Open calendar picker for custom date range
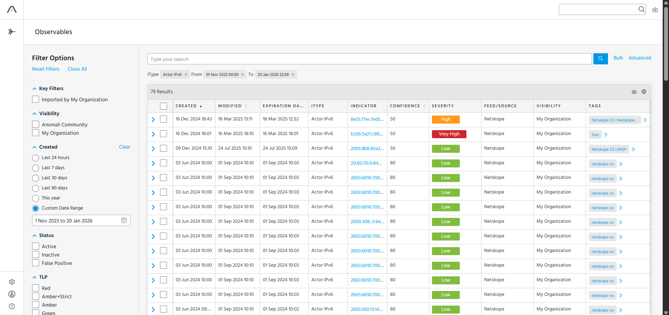 click(124, 220)
